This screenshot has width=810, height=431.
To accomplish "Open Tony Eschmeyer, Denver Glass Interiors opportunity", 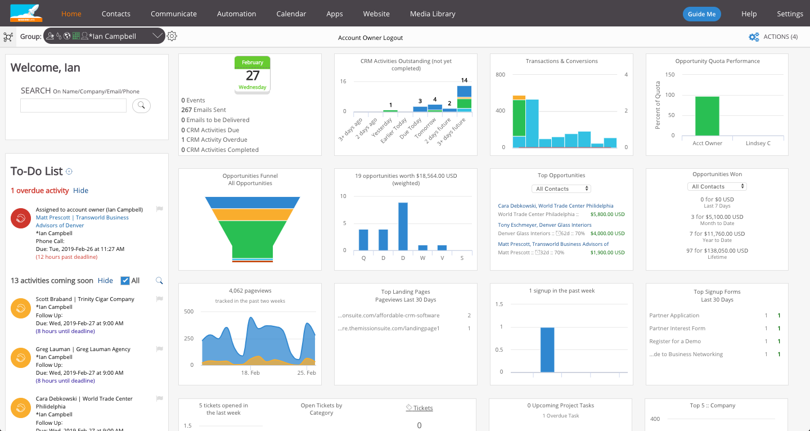I will [x=543, y=225].
